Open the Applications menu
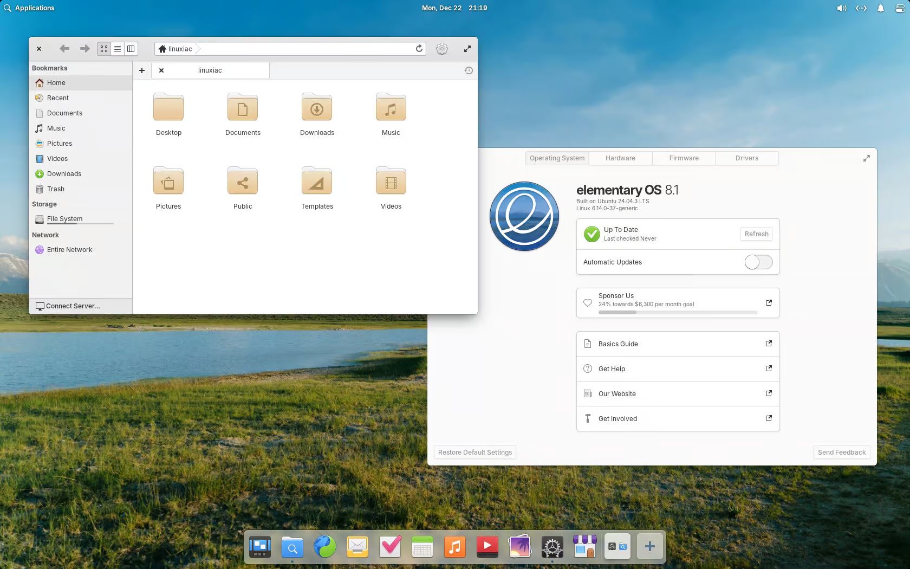 tap(29, 8)
